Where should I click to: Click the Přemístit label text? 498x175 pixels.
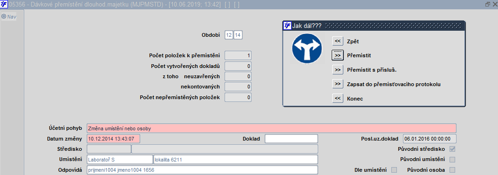[x=359, y=55]
